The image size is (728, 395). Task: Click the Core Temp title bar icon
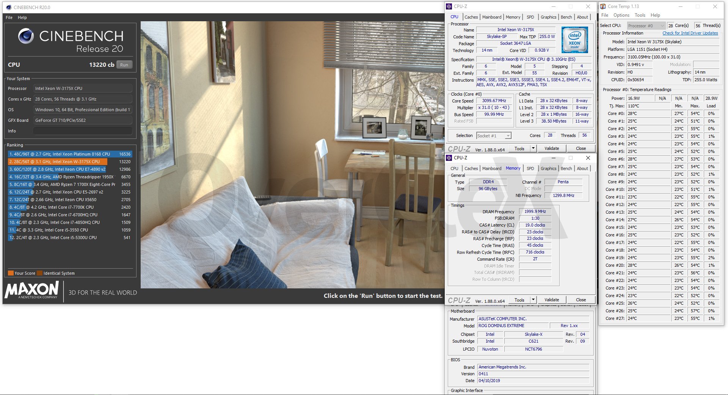point(603,6)
